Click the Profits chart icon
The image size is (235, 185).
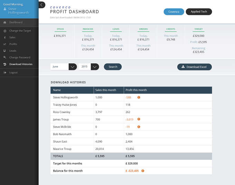click(5, 44)
